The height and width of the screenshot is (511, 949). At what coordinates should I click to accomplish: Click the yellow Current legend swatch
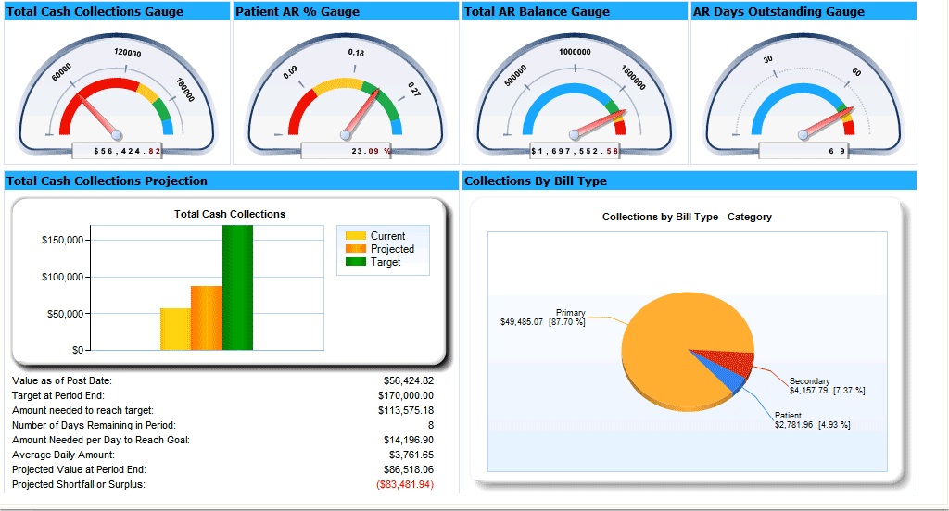[356, 236]
